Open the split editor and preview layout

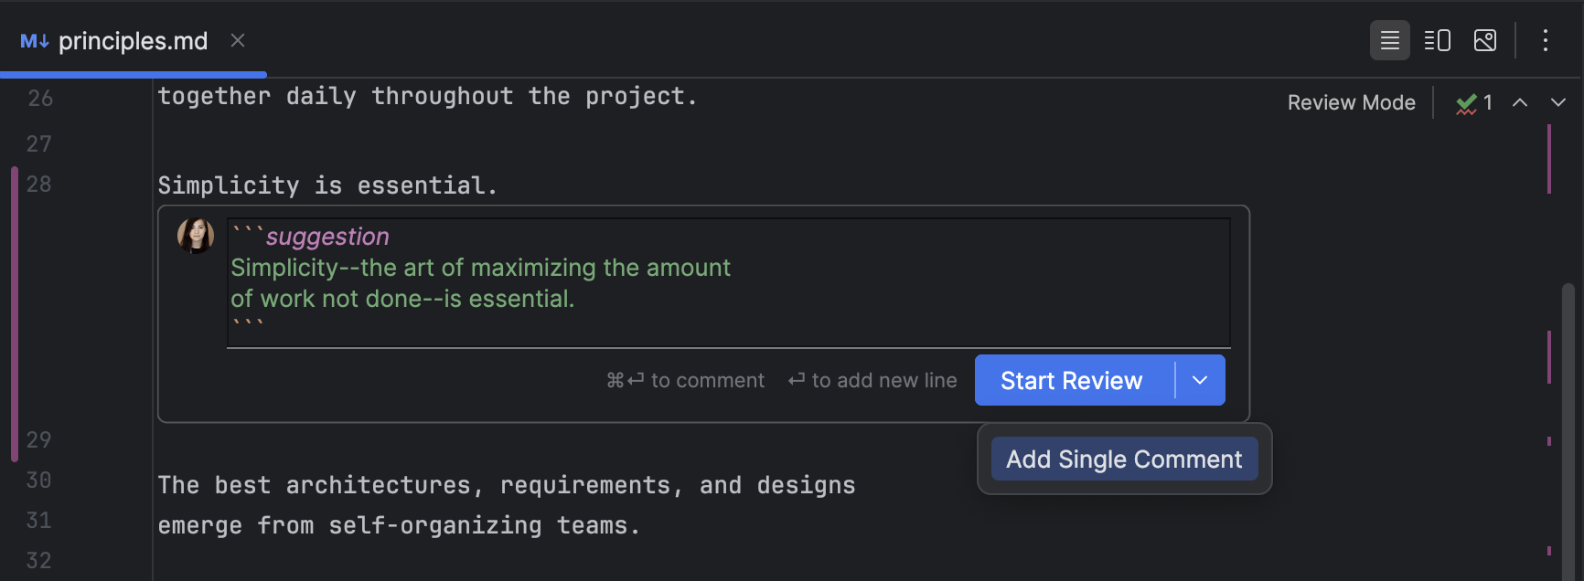coord(1437,40)
